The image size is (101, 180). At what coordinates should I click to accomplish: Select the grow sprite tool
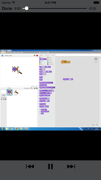[44, 52]
